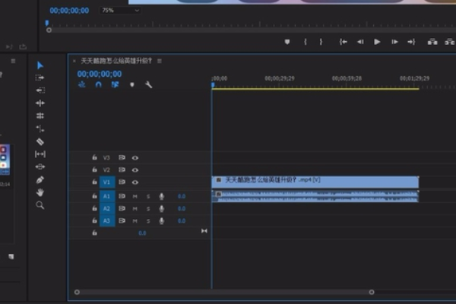The width and height of the screenshot is (456, 304).
Task: Select the Pen tool
Action: 40,179
